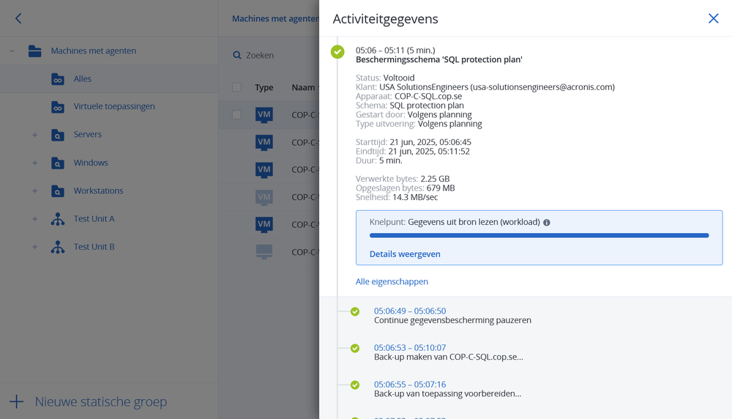Click the Machines met agenten folder icon
The image size is (732, 419).
point(34,51)
